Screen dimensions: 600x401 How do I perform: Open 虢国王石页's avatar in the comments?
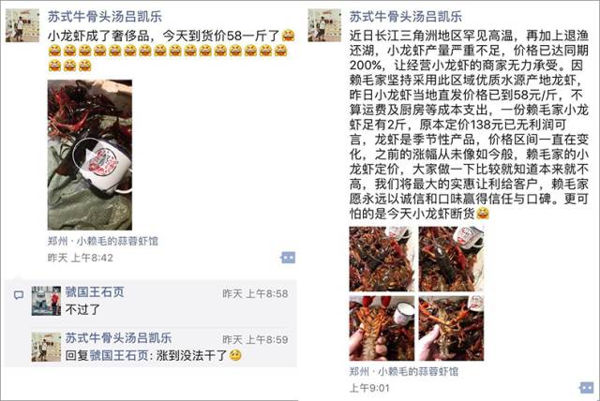coord(46,301)
